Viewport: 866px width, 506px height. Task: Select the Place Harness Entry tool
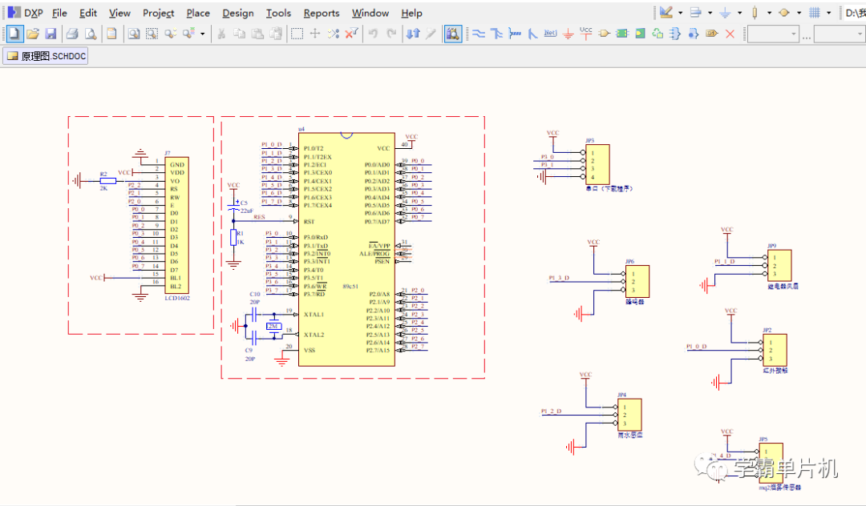[x=693, y=34]
